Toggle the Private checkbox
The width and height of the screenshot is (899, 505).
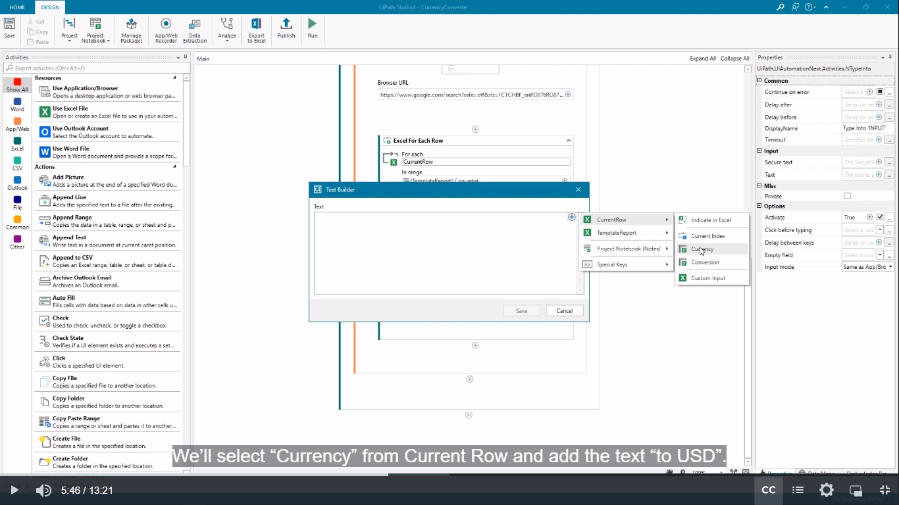pyautogui.click(x=847, y=196)
